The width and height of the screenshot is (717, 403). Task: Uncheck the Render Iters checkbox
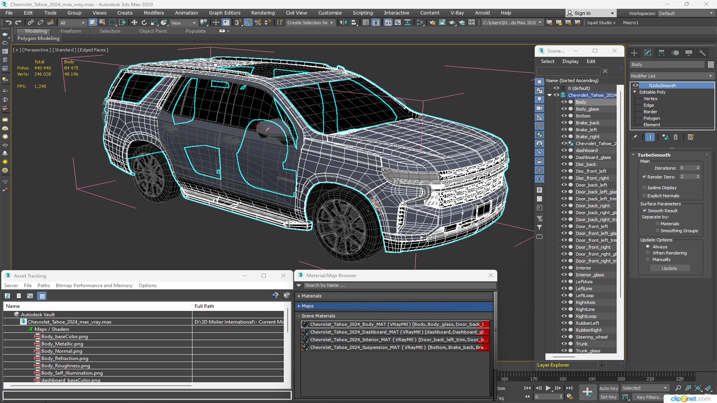point(644,177)
